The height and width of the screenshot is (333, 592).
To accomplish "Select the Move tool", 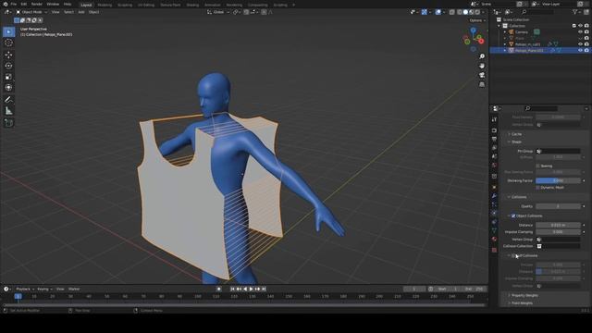I will (x=8, y=55).
